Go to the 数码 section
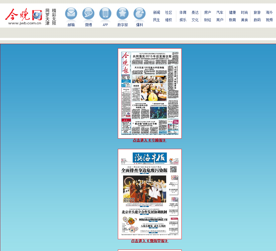Screen dimensions: 276x251 coord(257,20)
